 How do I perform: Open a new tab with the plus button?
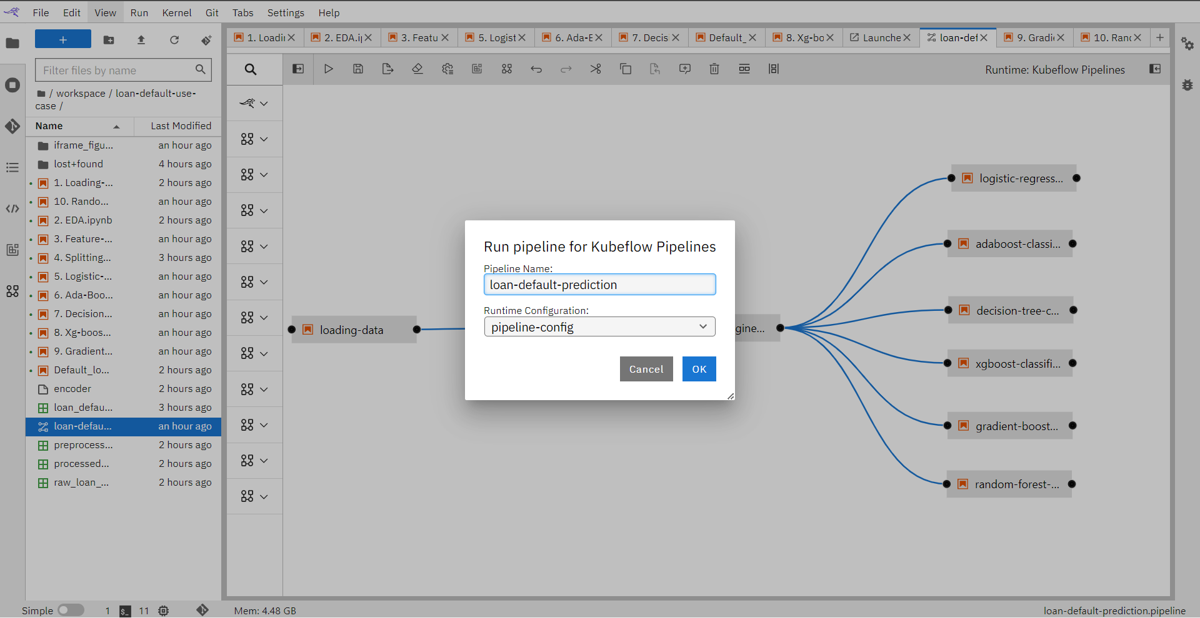click(1160, 37)
